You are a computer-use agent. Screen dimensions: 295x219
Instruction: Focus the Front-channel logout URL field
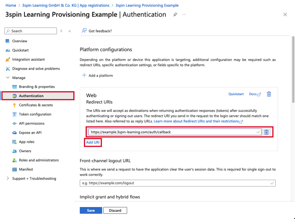(x=178, y=183)
